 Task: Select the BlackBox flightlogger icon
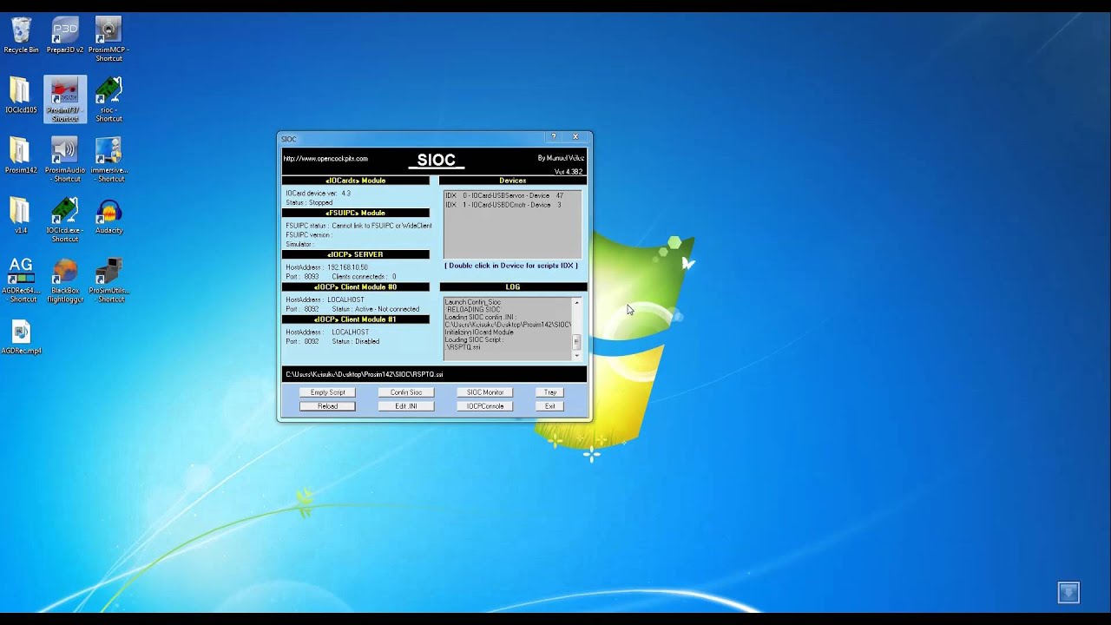pos(65,280)
